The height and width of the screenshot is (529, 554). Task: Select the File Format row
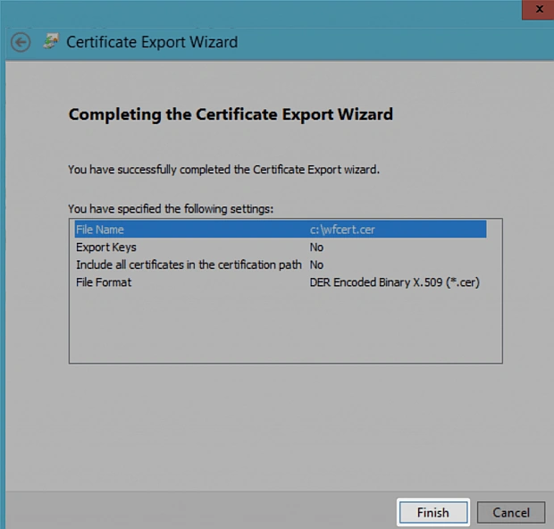point(281,282)
